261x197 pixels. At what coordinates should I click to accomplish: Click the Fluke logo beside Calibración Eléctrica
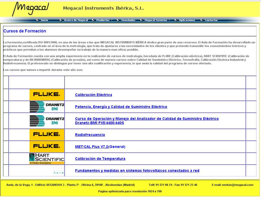pos(47,94)
